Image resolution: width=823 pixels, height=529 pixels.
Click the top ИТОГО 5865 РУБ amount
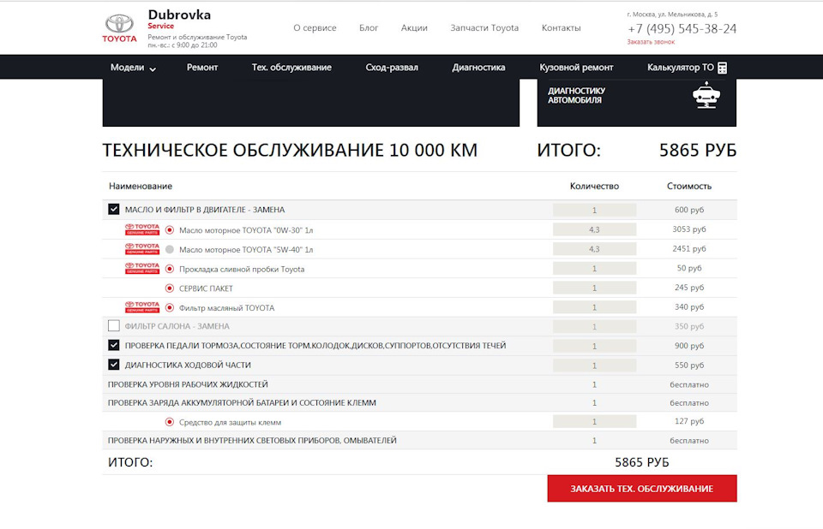[x=698, y=151]
